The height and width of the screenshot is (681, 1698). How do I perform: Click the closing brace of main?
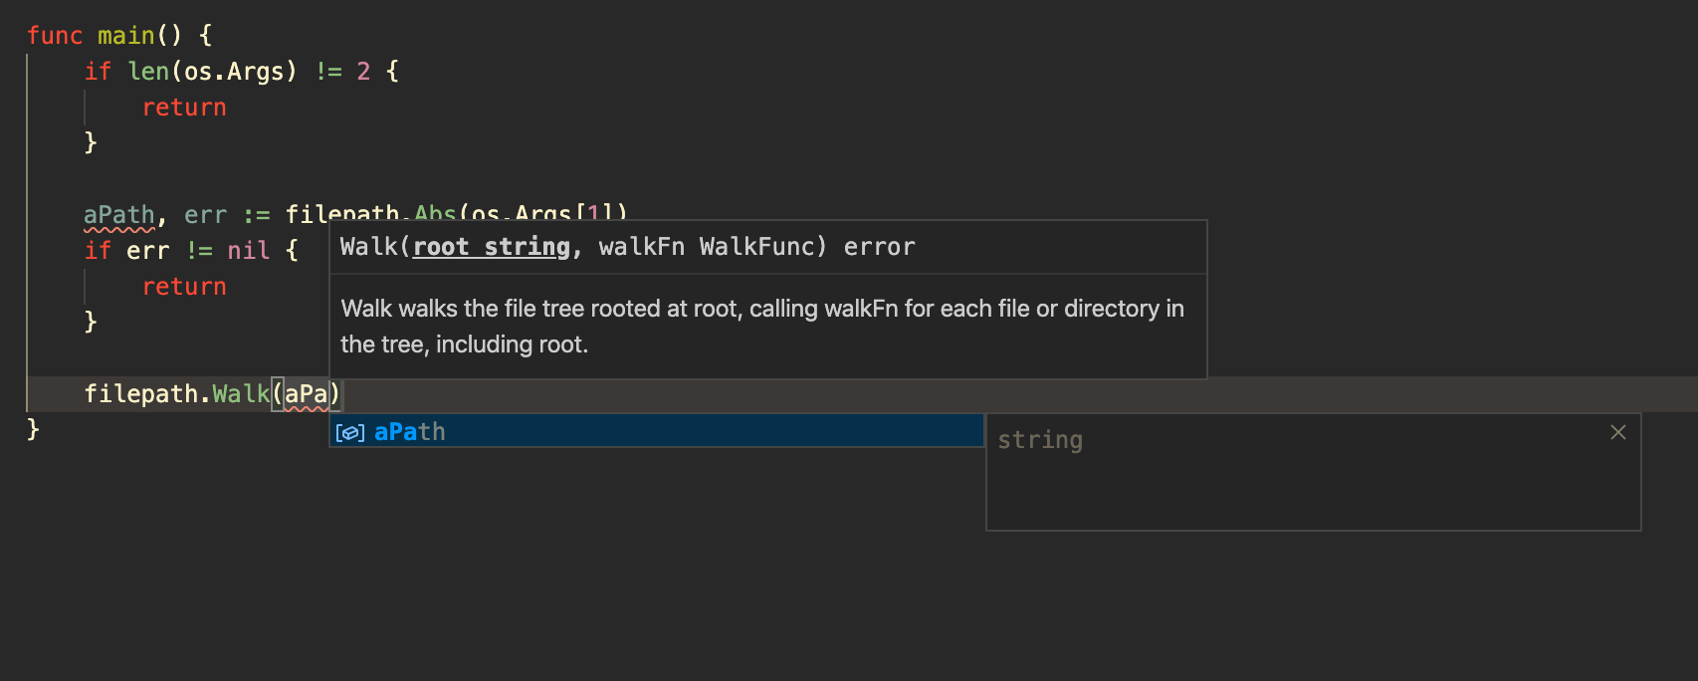point(31,428)
